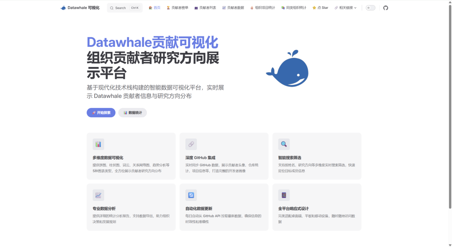Click the page vertical scrollbar thumb
This screenshot has height=247, width=452.
click(450, 107)
